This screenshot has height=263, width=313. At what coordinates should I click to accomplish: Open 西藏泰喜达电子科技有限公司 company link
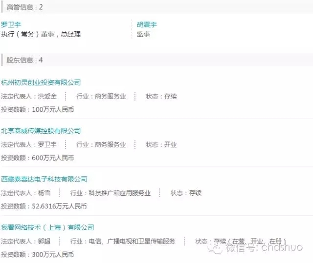[44, 179]
